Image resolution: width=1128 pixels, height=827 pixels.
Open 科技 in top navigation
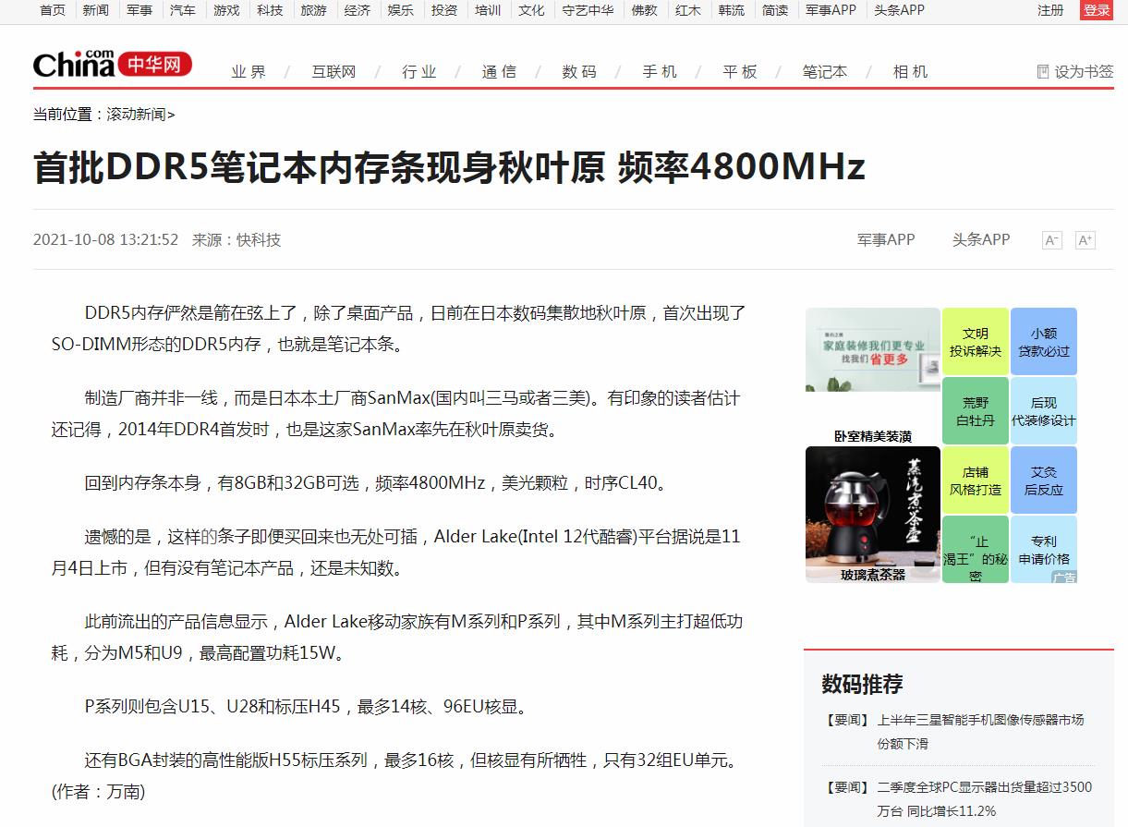tap(270, 10)
